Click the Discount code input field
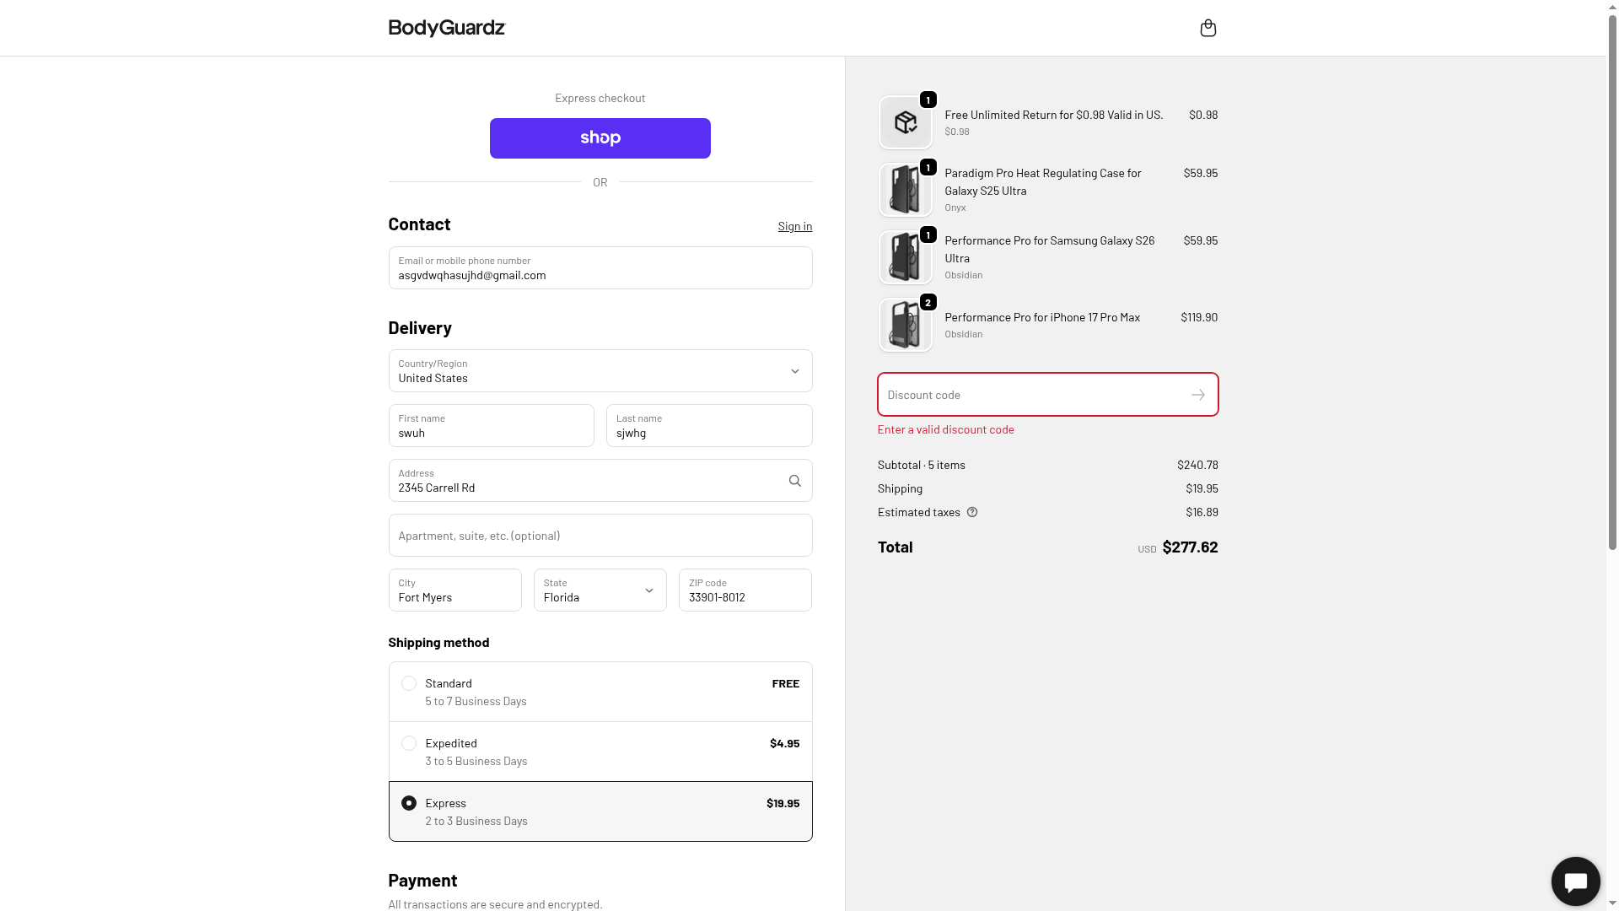The height and width of the screenshot is (911, 1619). [1033, 395]
